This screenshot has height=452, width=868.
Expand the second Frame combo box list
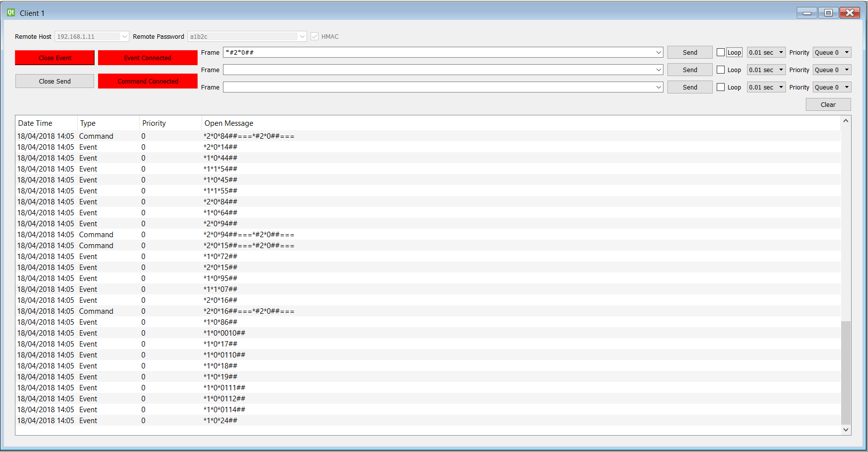click(x=658, y=70)
